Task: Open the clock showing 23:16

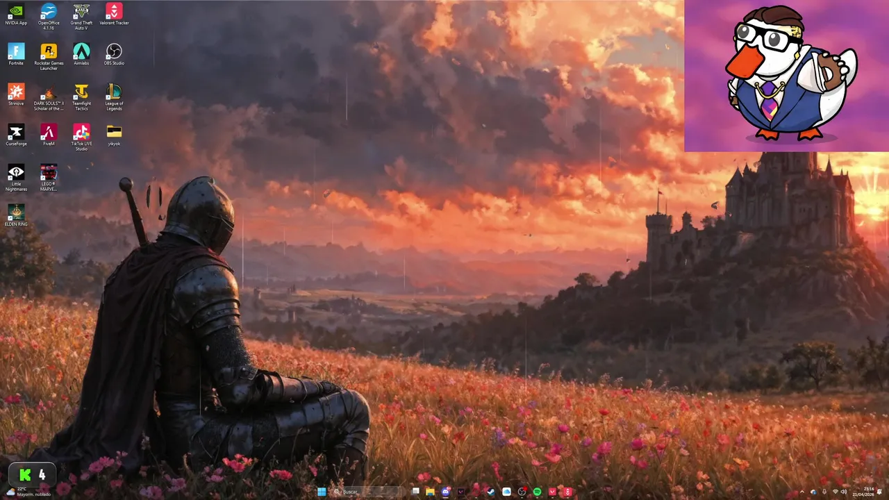Action: (863, 492)
